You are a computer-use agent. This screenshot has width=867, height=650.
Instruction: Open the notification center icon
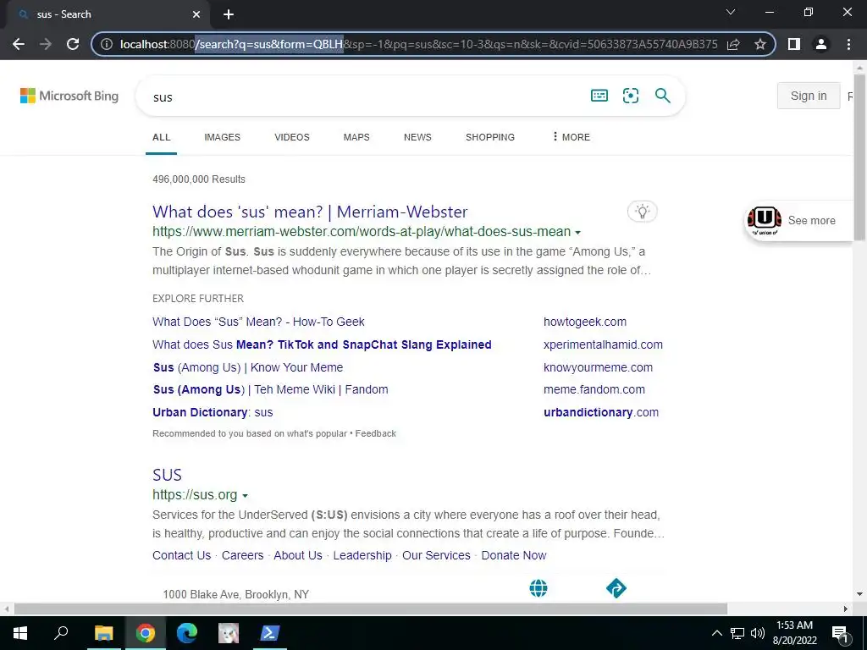(x=841, y=633)
